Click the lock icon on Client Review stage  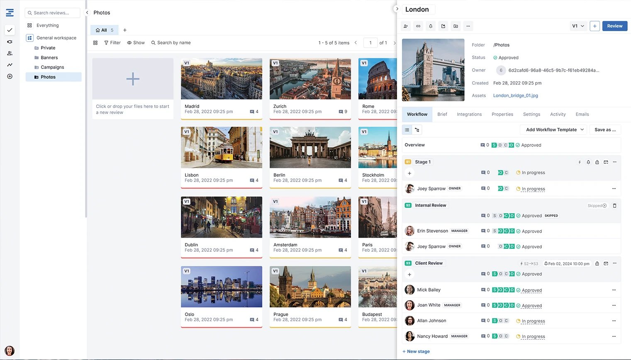click(597, 263)
